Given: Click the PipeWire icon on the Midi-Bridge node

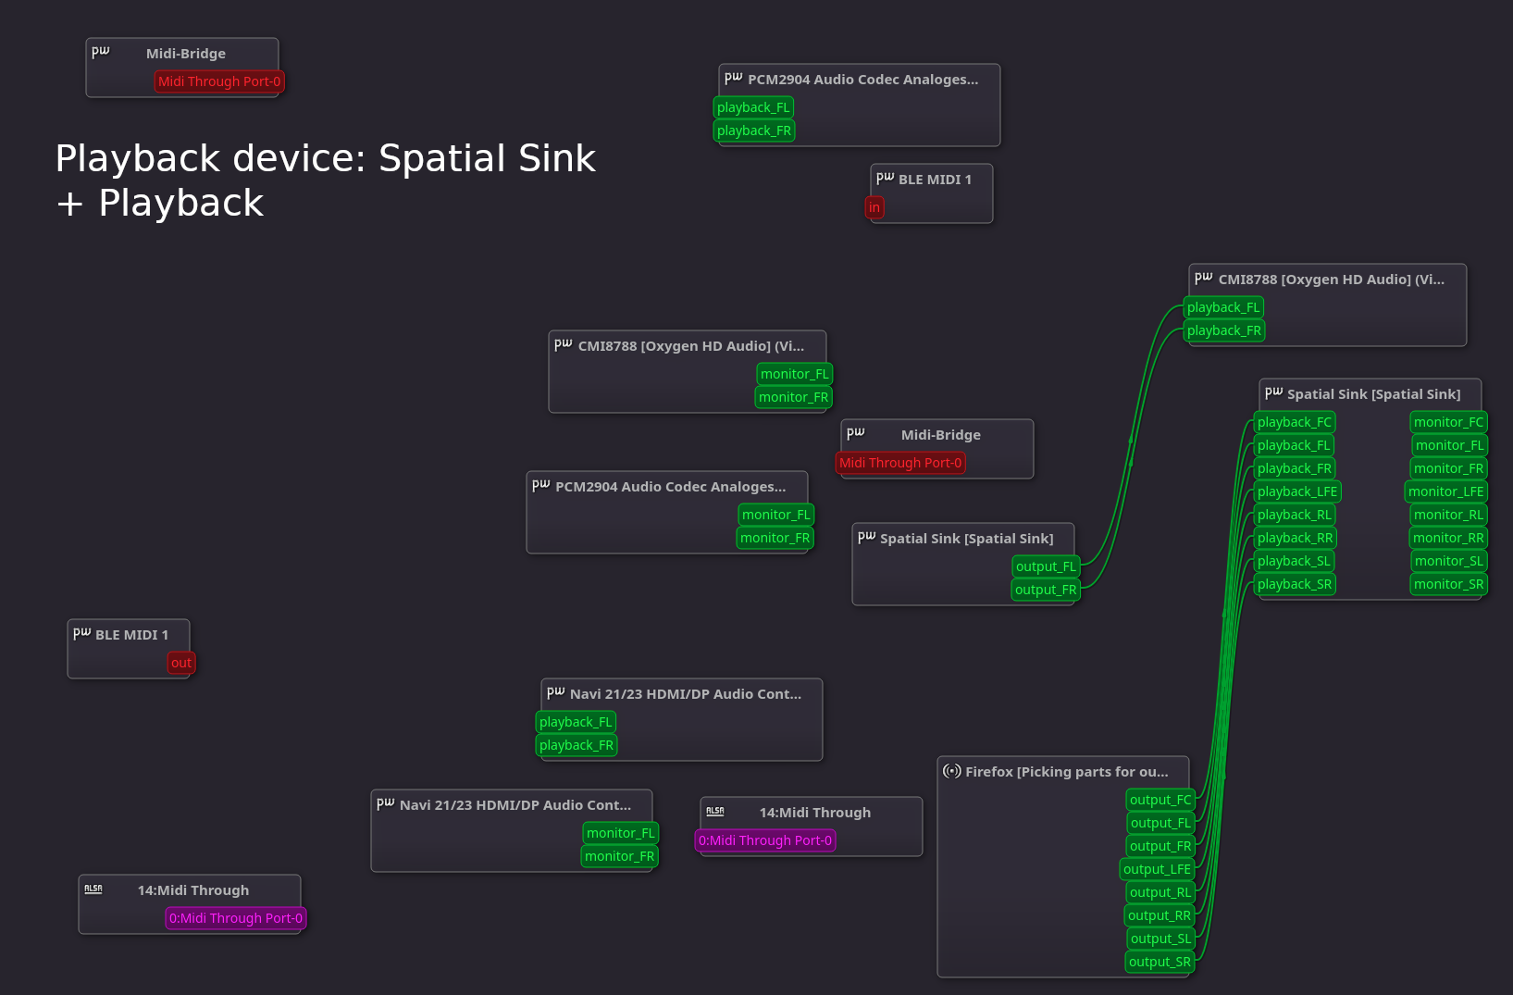Looking at the screenshot, I should click(100, 53).
